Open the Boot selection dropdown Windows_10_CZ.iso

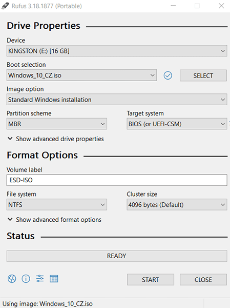(x=81, y=75)
